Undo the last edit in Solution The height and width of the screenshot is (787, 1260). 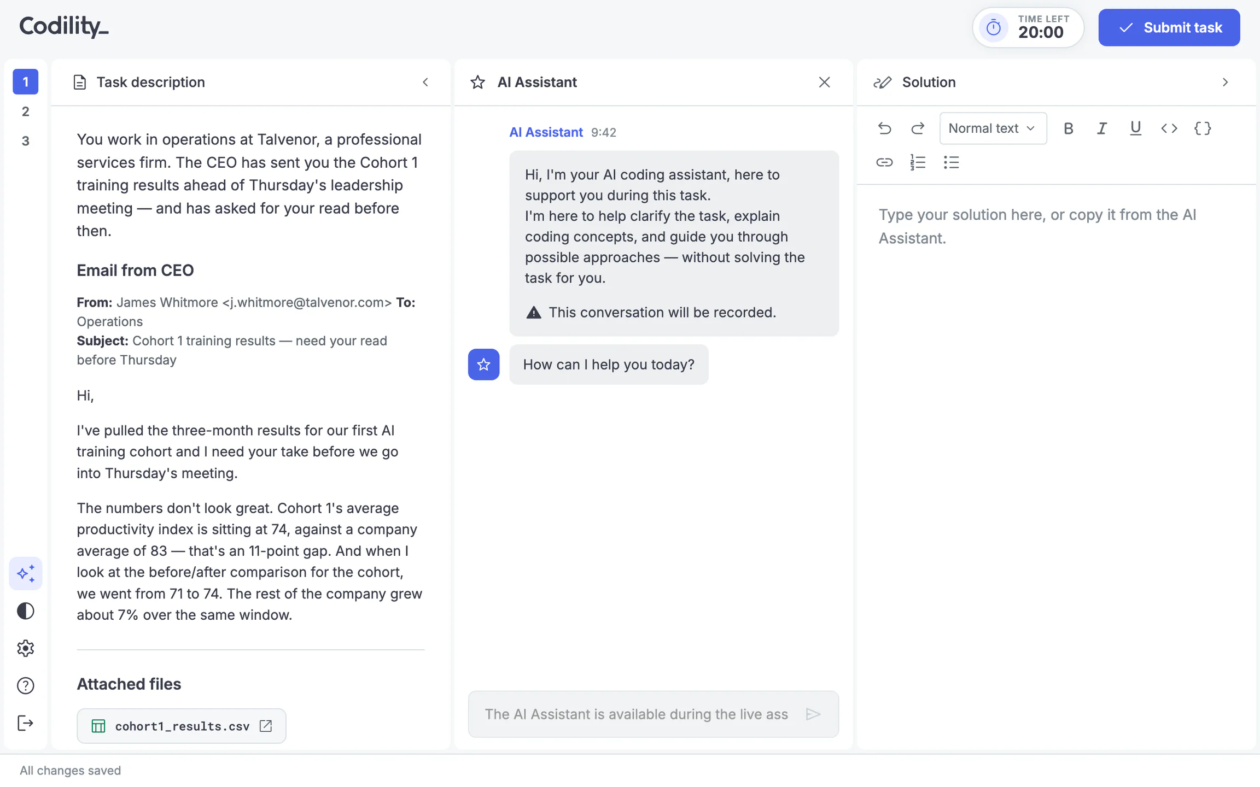click(x=884, y=128)
